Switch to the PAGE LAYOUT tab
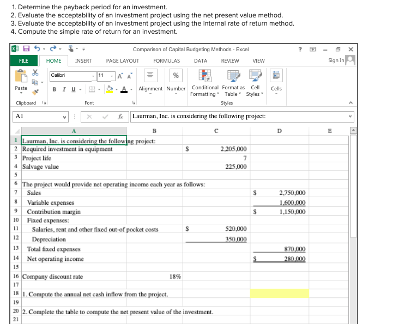The image size is (411, 324). [x=123, y=61]
